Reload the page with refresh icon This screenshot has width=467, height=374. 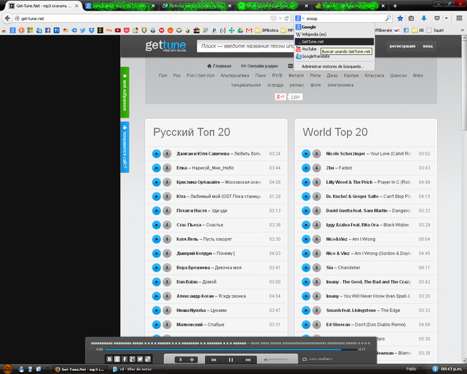coord(286,19)
